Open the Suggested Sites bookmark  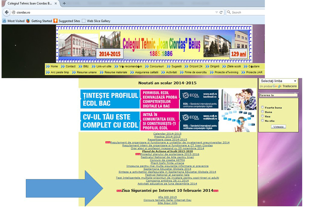click(x=67, y=21)
